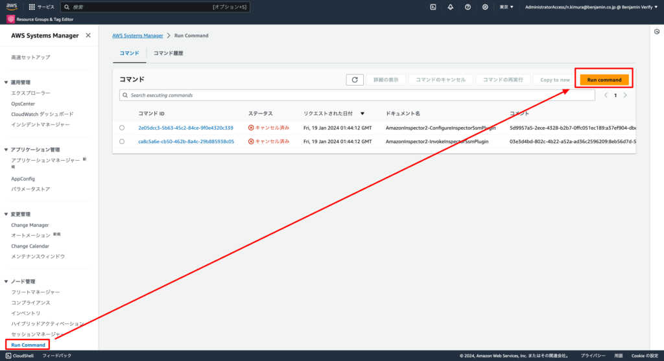Open コンプライアンス in the sidebar

[30, 303]
